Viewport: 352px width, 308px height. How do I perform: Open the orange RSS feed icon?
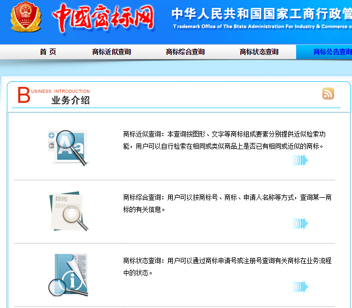tap(328, 93)
